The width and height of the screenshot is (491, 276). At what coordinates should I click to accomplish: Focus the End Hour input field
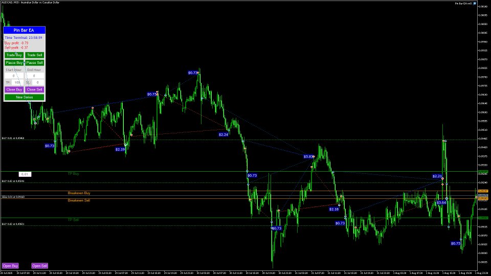[34, 76]
